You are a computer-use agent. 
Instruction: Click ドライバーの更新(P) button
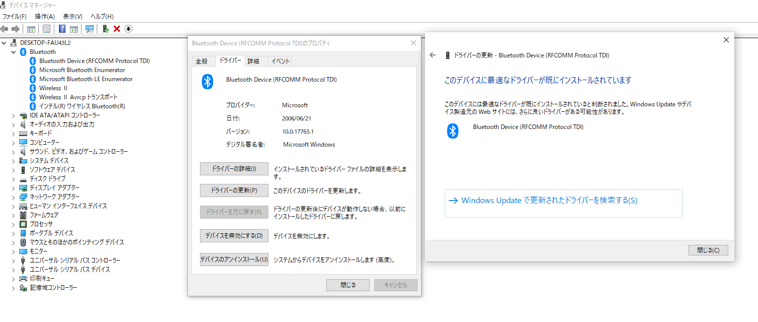pos(234,190)
